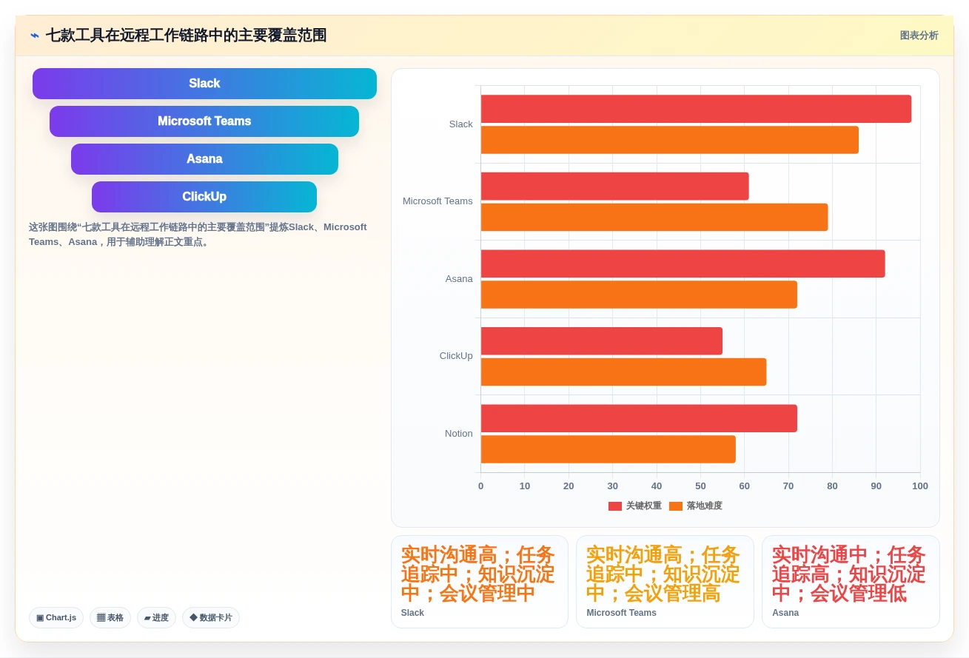Screen dimensions: 969x658
Task: Click the 关键权重 legend text
Action: point(644,506)
